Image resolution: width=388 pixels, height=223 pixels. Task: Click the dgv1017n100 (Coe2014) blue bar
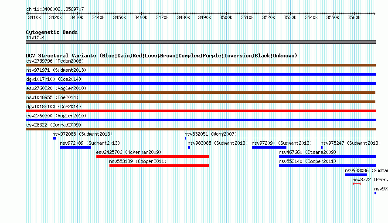[201, 83]
